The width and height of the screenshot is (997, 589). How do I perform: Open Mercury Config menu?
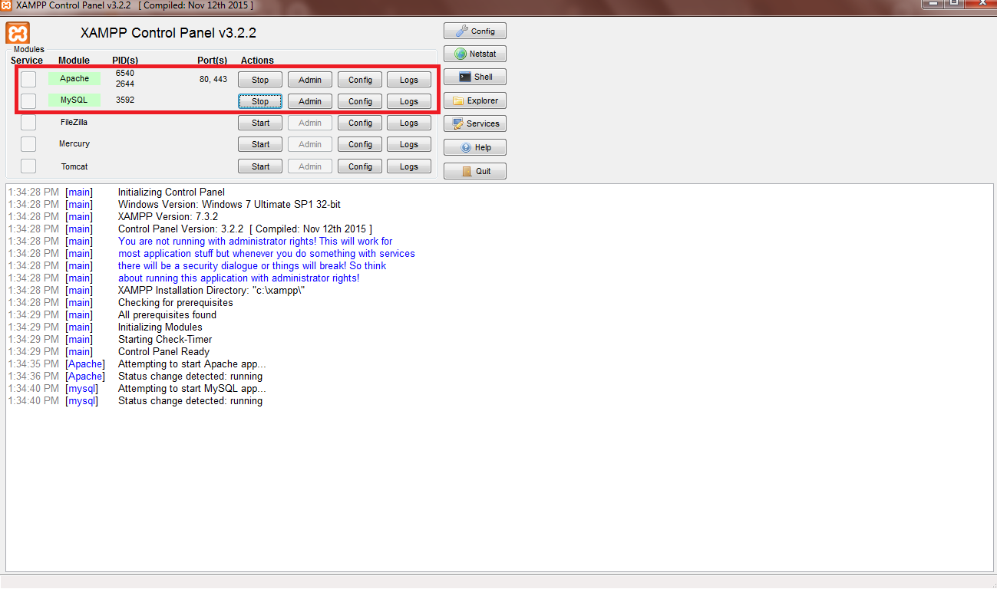360,144
